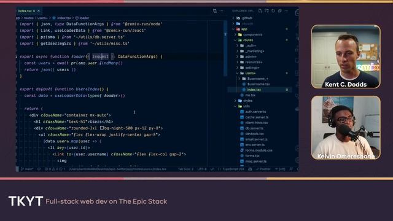The width and height of the screenshot is (393, 221).
Task: Expand the settings+ folder chevron
Action: click(x=238, y=68)
